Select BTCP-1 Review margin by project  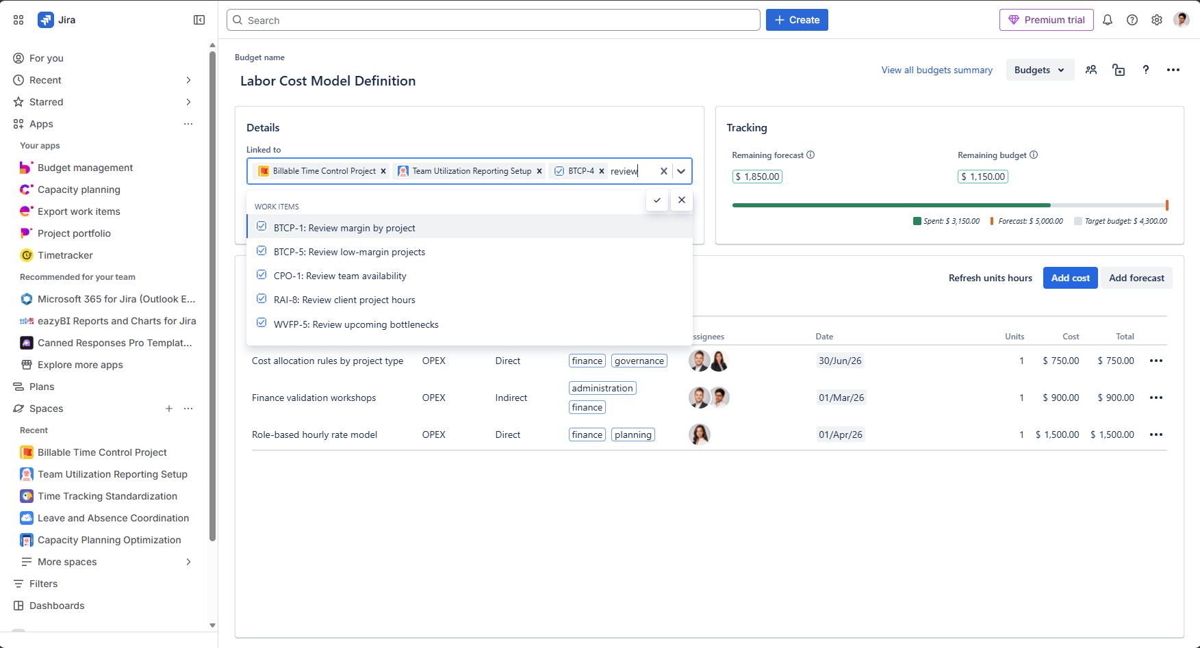point(470,227)
